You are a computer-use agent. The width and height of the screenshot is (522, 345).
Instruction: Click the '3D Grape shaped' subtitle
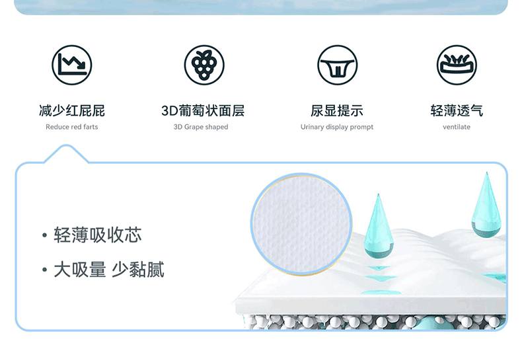201,127
